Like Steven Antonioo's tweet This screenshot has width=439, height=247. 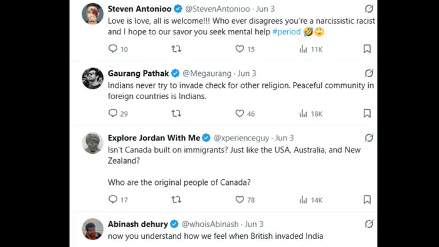[240, 49]
